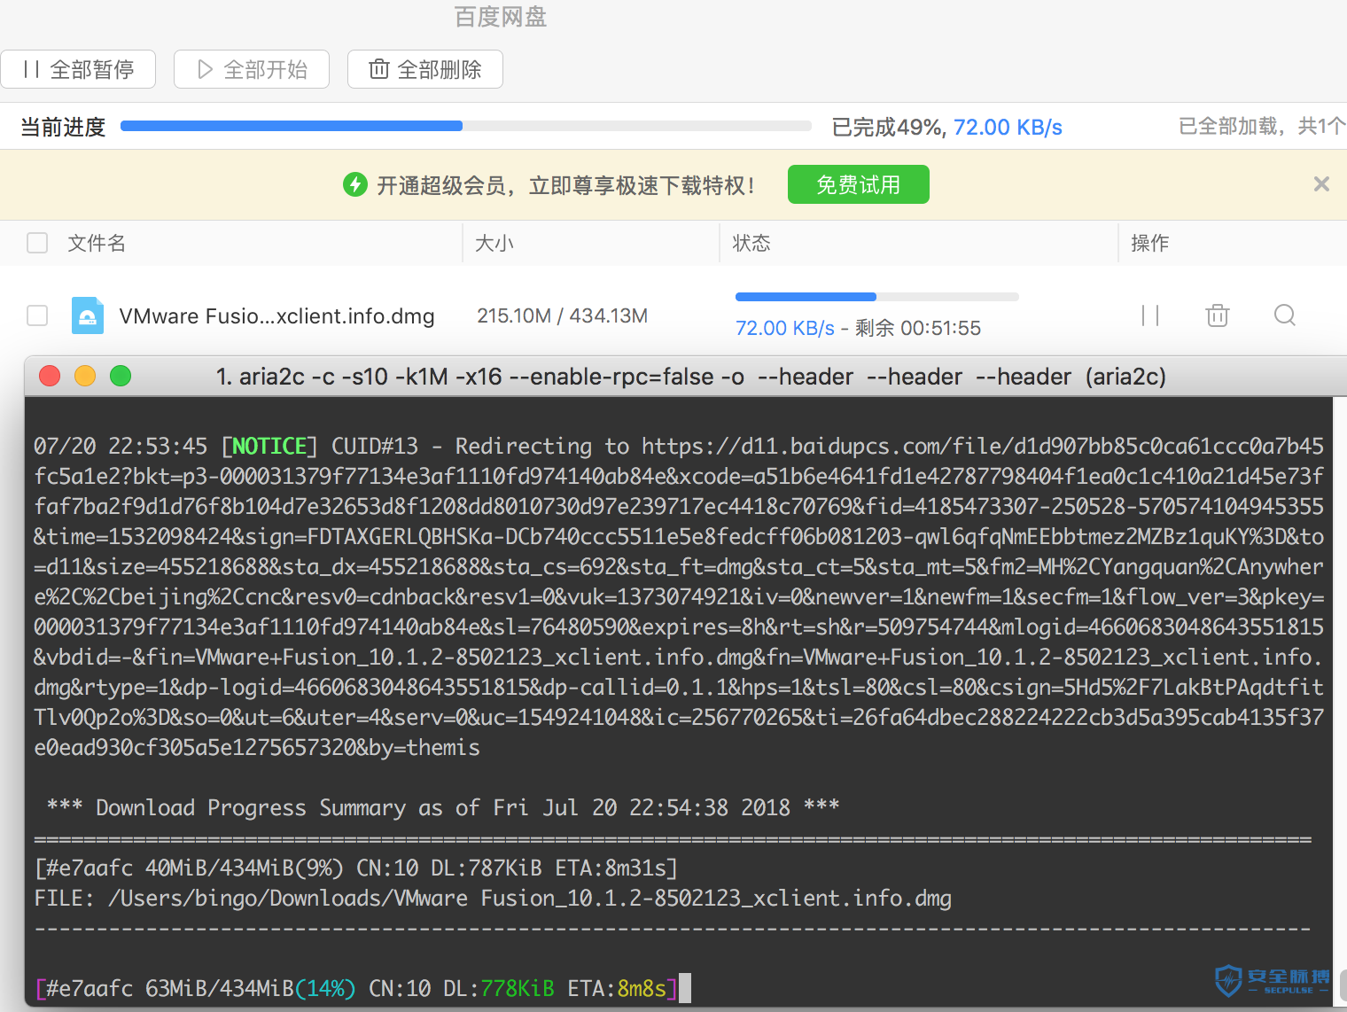Maximize the aria2c terminal with green button
This screenshot has width=1347, height=1012.
[x=121, y=376]
